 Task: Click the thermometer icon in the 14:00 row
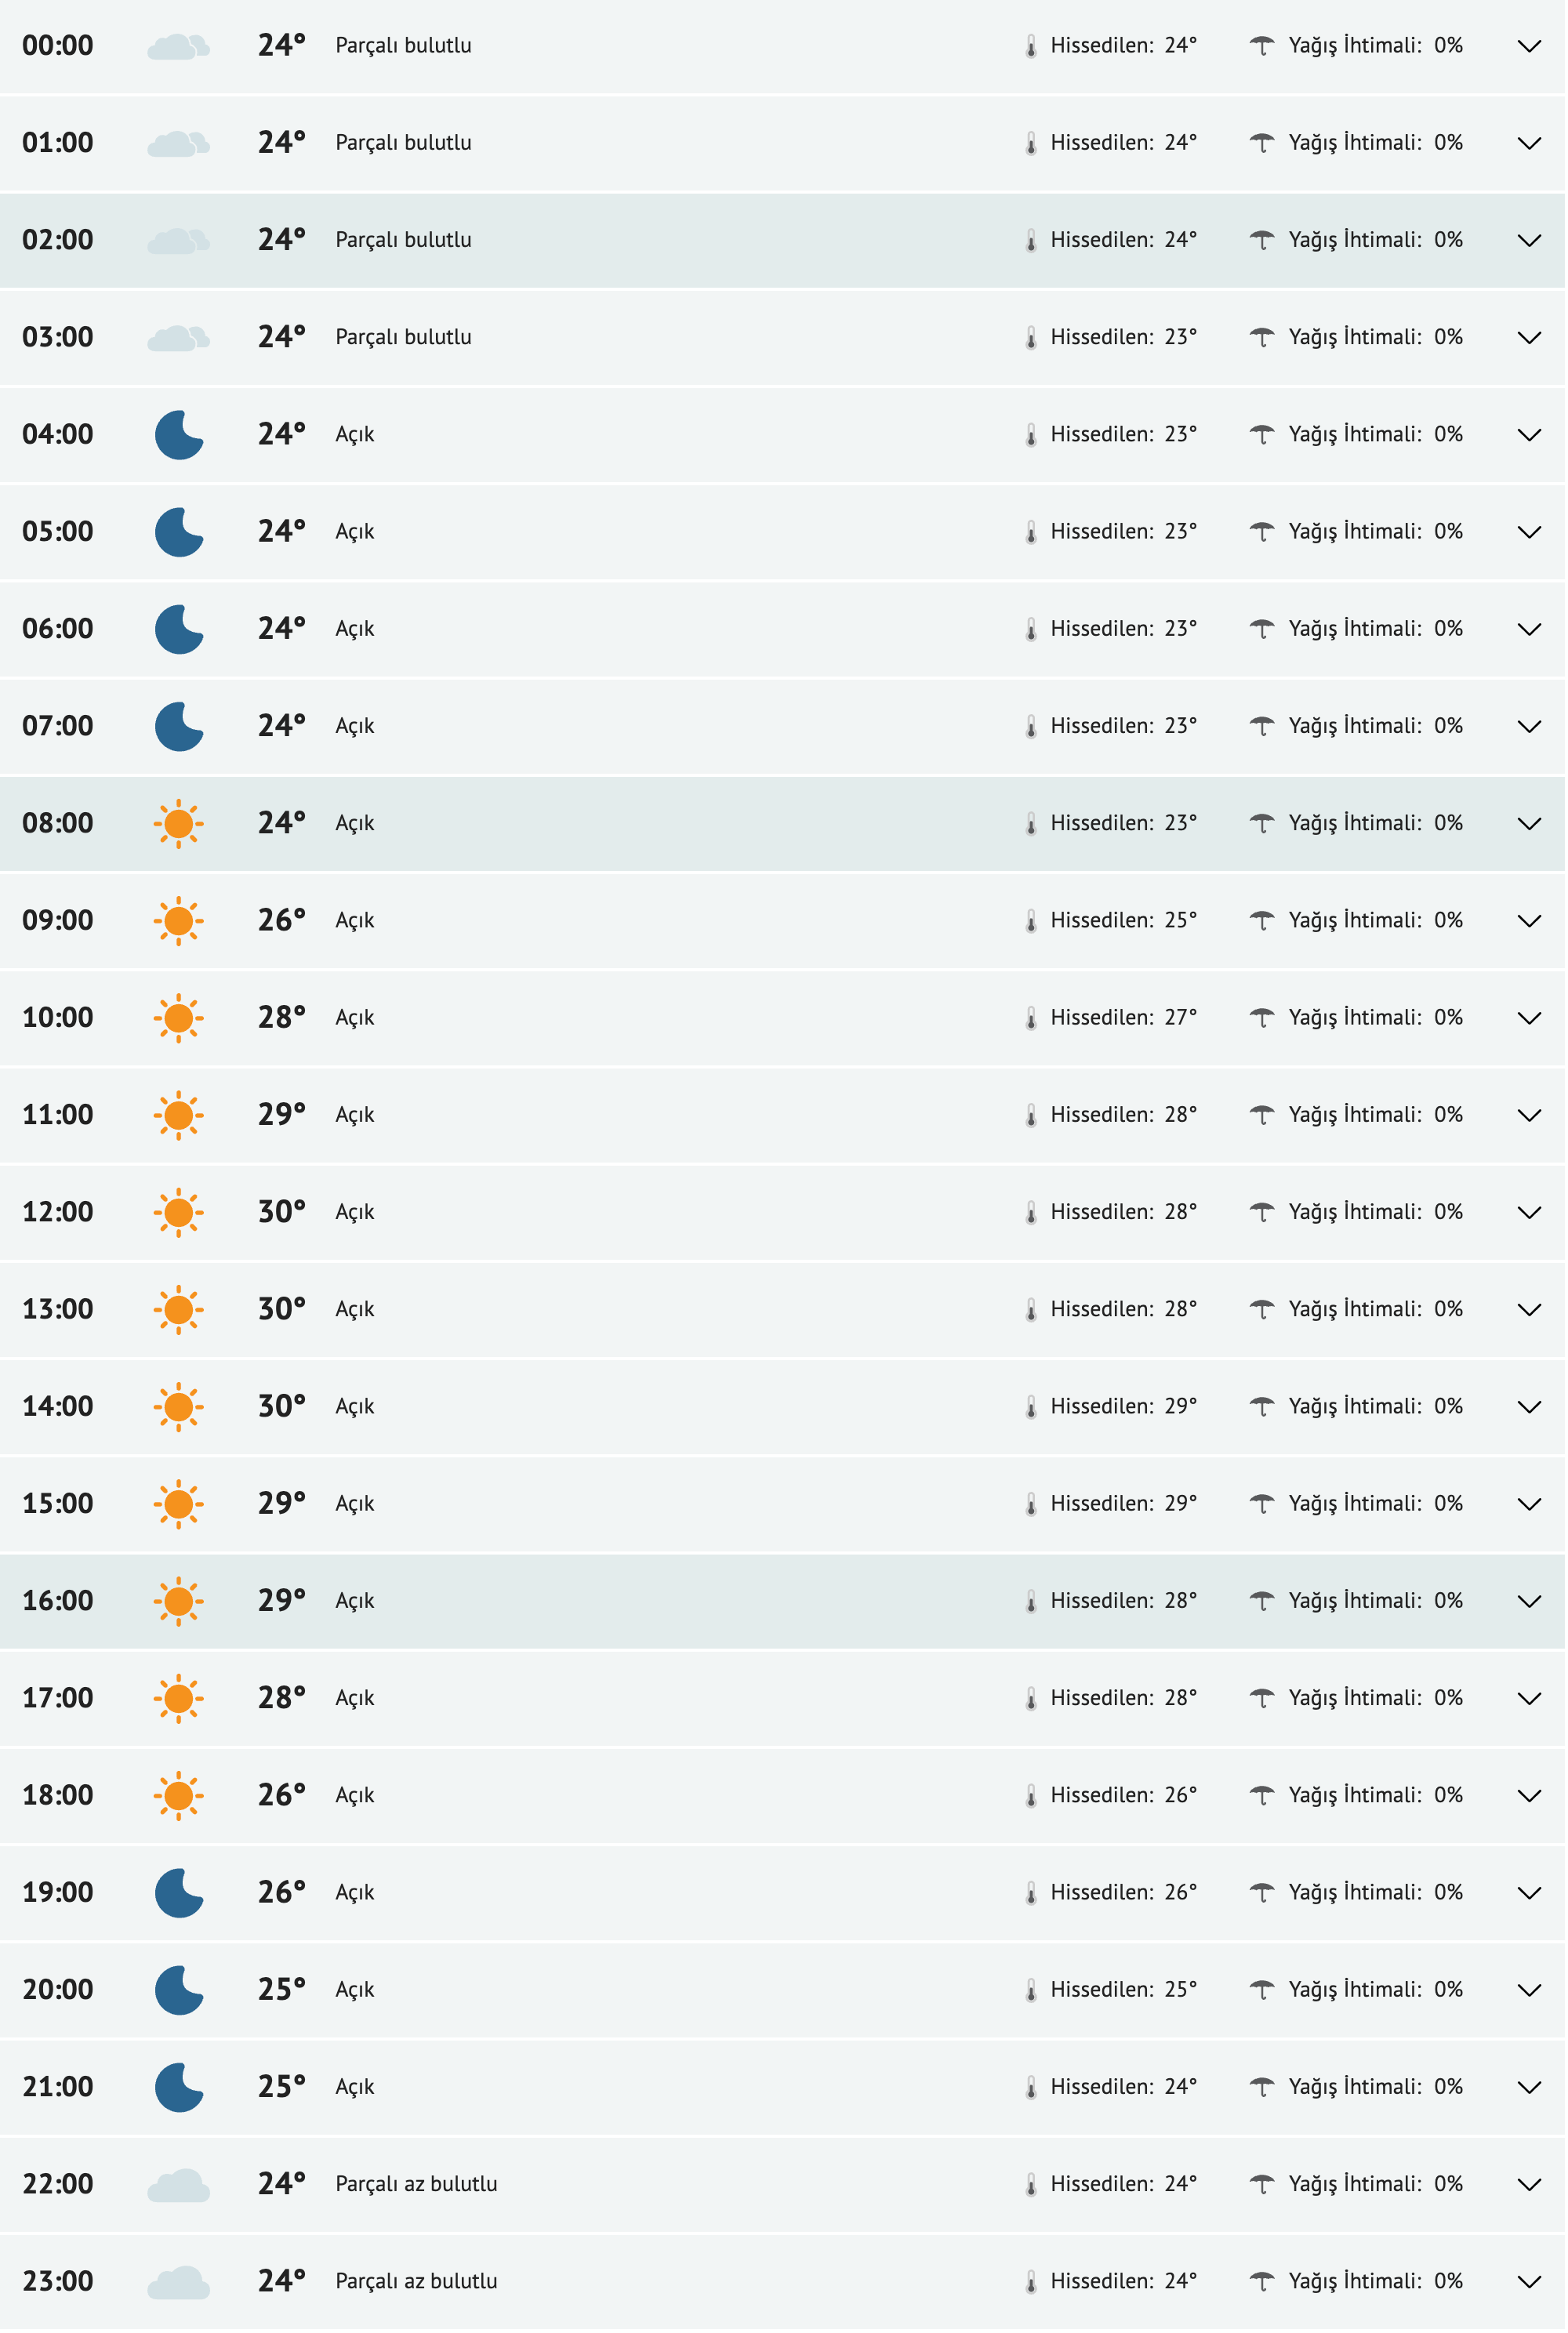click(1031, 1408)
